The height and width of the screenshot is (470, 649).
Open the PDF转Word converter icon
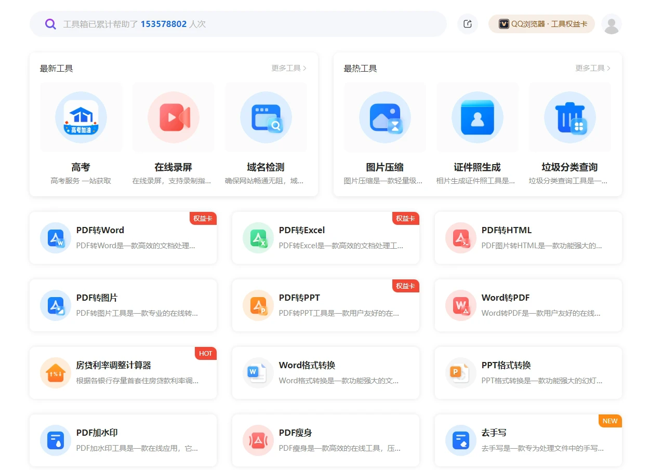(x=55, y=238)
